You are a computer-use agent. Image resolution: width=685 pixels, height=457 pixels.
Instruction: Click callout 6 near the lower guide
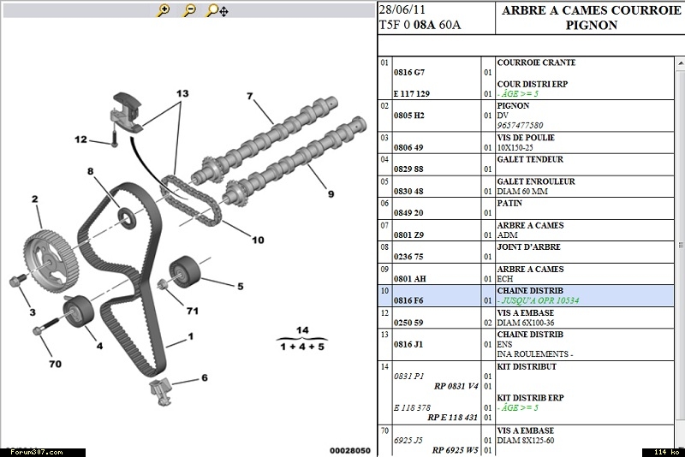204,377
